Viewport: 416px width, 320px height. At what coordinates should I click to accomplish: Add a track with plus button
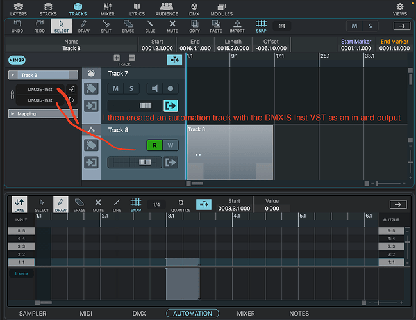coord(117,58)
